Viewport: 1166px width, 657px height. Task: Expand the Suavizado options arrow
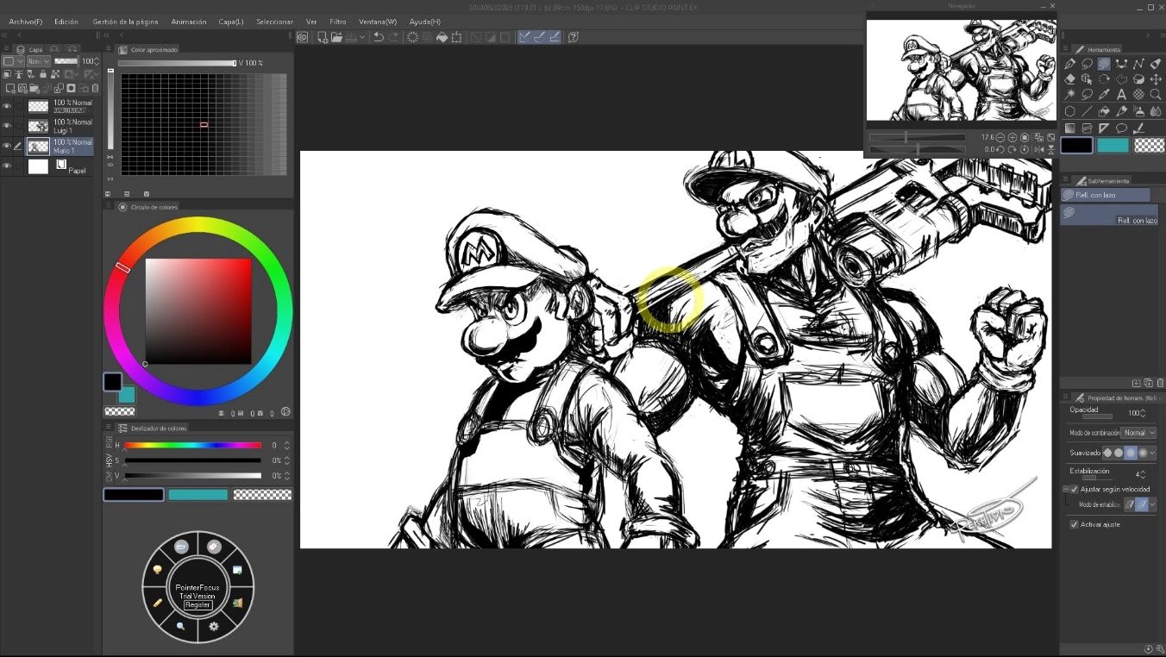(1152, 453)
